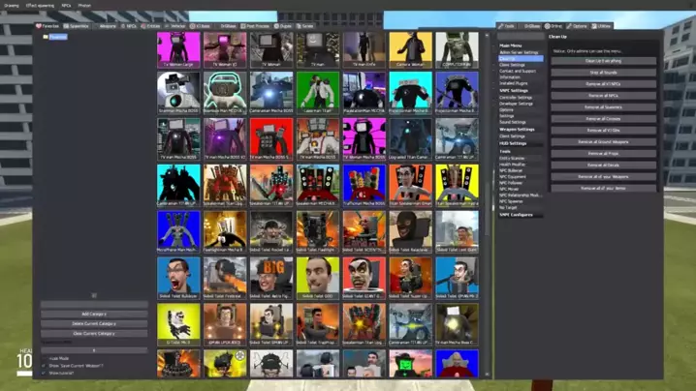
Task: Select the TV Woman 3D icon
Action: tap(225, 50)
